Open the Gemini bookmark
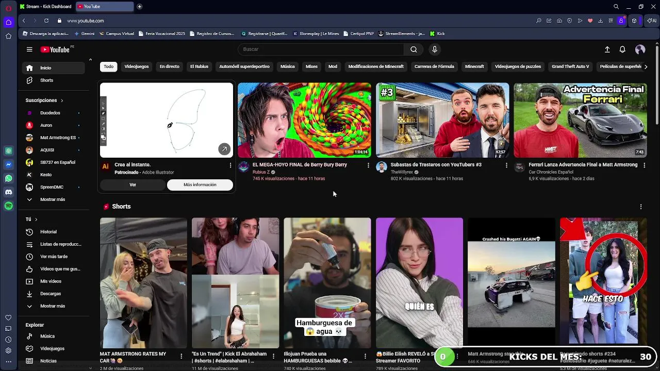The width and height of the screenshot is (660, 371). (85, 33)
